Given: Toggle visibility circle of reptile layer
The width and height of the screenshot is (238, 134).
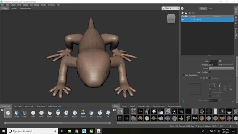Looking at the screenshot, I should [183, 20].
